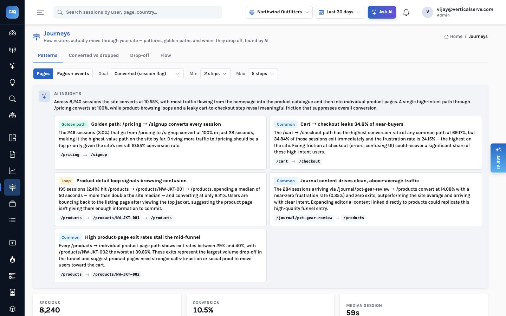The image size is (506, 316).
Task: Click the Common badge on the Journal content card
Action: point(286,181)
